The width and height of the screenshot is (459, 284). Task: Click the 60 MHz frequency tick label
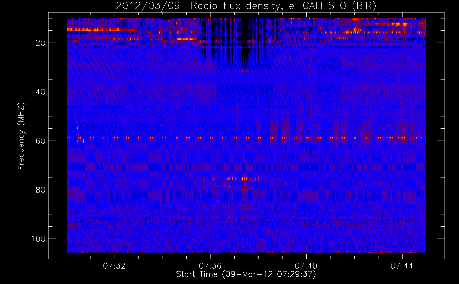[41, 141]
